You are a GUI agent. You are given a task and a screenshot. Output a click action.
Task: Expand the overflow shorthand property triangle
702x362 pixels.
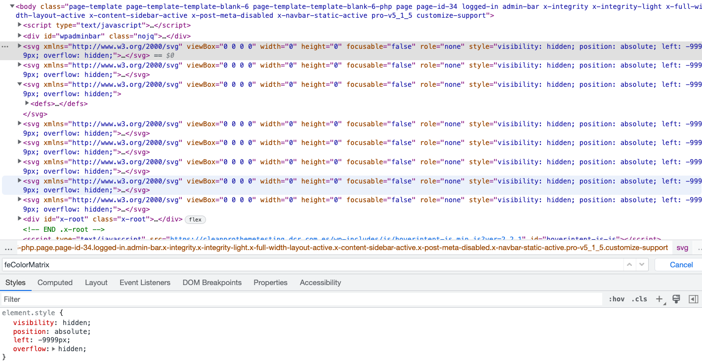point(54,349)
